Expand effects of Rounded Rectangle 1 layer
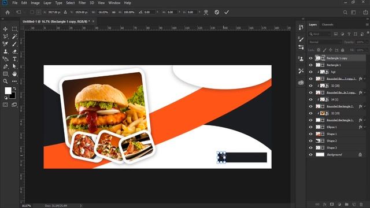 coord(365,120)
